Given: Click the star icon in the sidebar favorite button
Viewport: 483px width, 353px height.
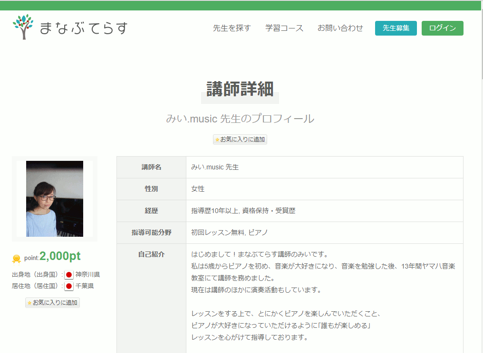Looking at the screenshot, I should 29,303.
